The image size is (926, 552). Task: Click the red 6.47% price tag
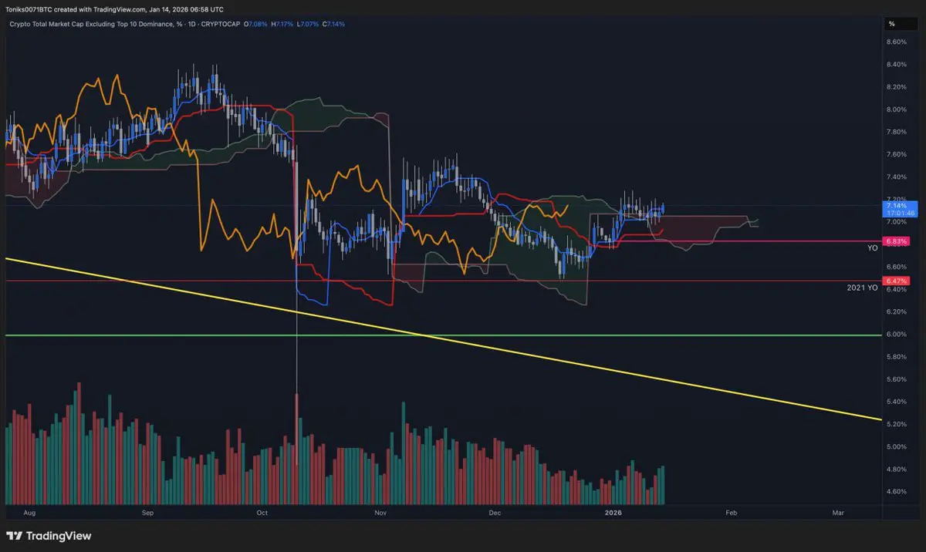click(897, 281)
